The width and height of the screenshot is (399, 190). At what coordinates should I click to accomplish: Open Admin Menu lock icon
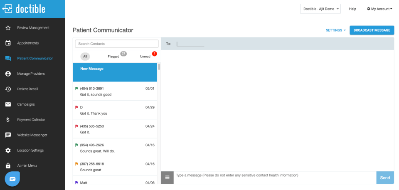tap(8, 165)
